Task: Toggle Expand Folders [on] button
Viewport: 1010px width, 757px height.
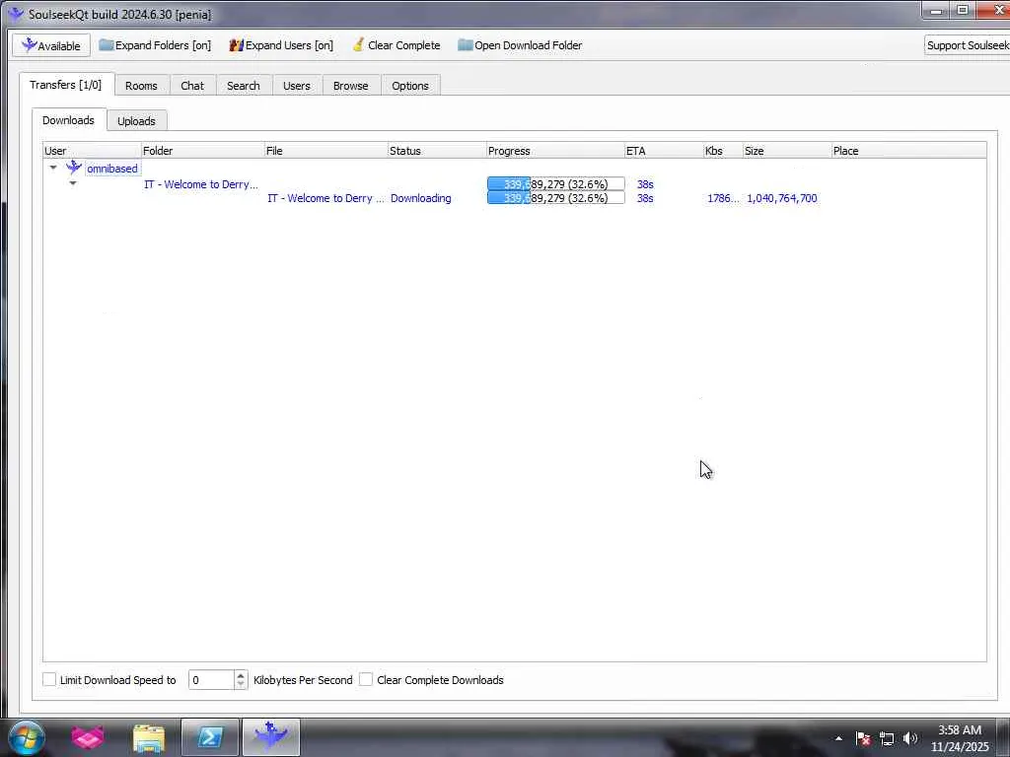Action: [155, 45]
